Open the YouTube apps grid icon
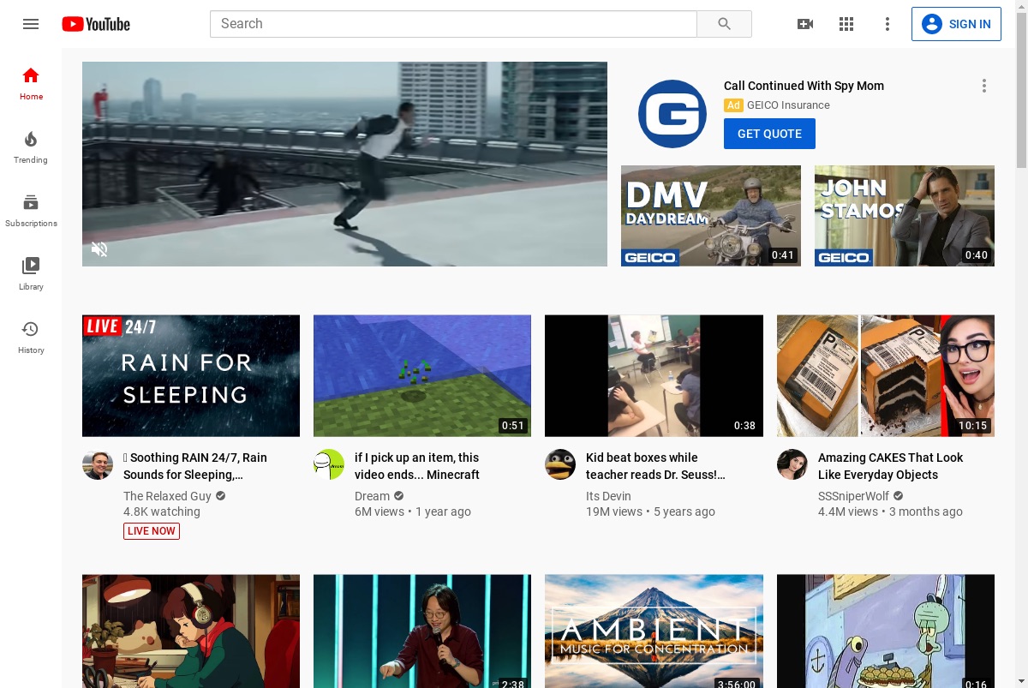The image size is (1028, 688). point(846,24)
